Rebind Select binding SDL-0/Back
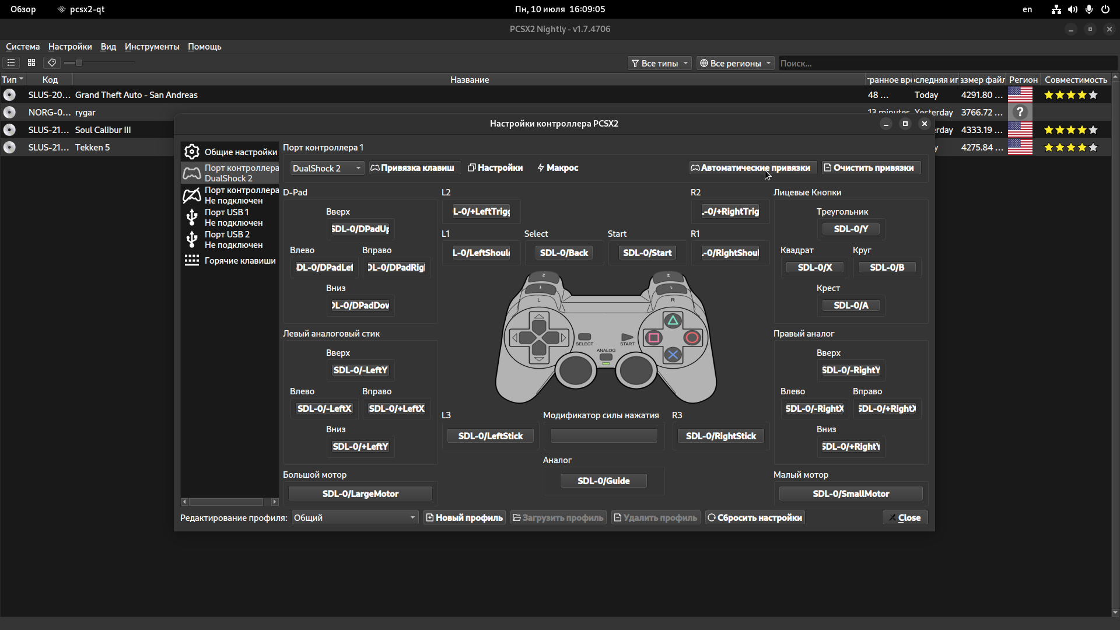The image size is (1120, 630). tap(564, 253)
